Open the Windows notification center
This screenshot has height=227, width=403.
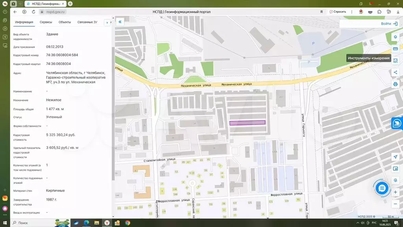click(x=397, y=223)
